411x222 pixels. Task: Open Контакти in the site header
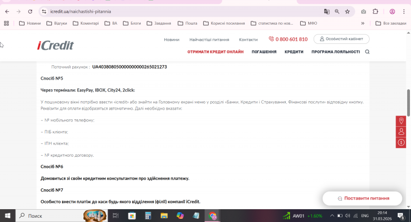[x=248, y=40]
